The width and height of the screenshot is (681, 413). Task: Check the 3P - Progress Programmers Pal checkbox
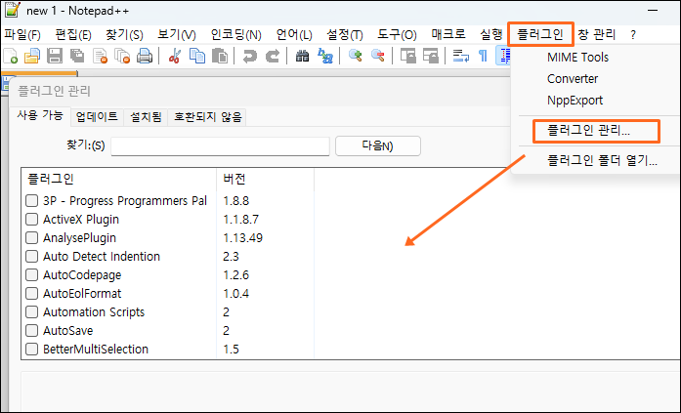click(x=31, y=200)
